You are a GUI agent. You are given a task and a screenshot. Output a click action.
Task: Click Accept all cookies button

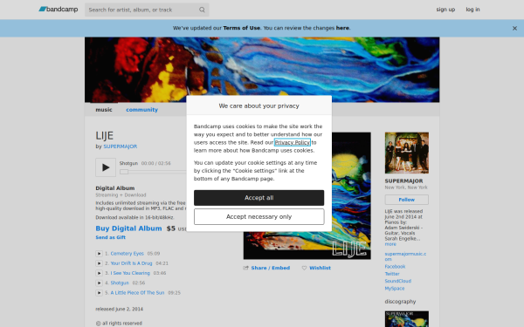point(259,198)
